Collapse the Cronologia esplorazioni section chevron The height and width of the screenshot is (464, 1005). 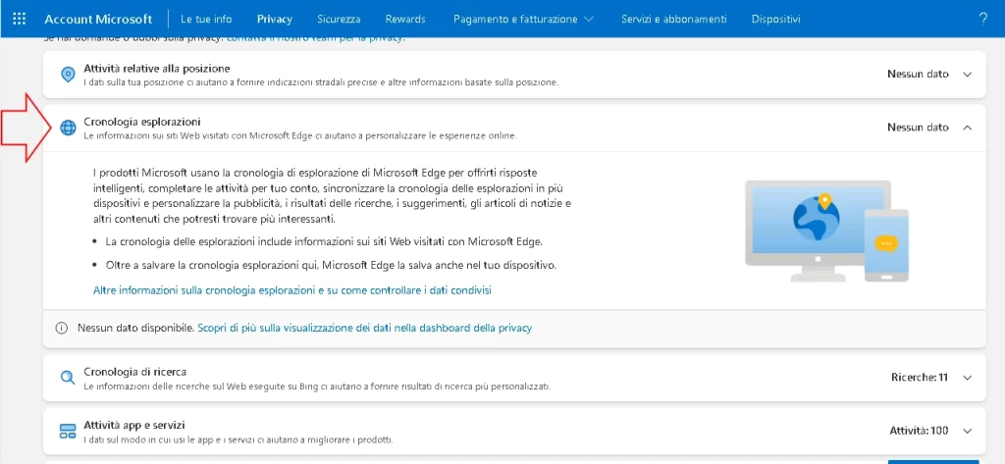(967, 128)
